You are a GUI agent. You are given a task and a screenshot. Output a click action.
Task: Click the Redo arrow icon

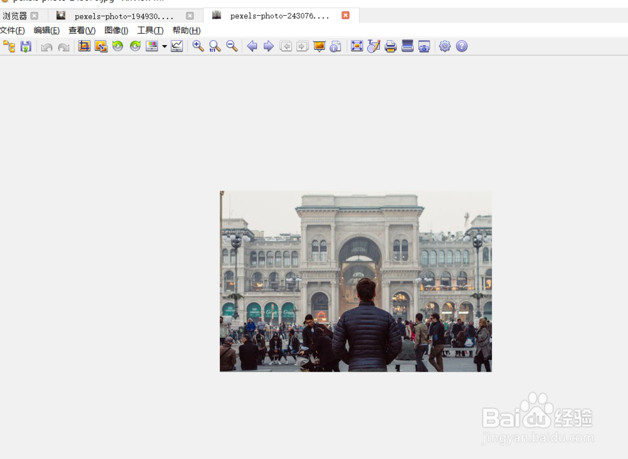(x=63, y=47)
